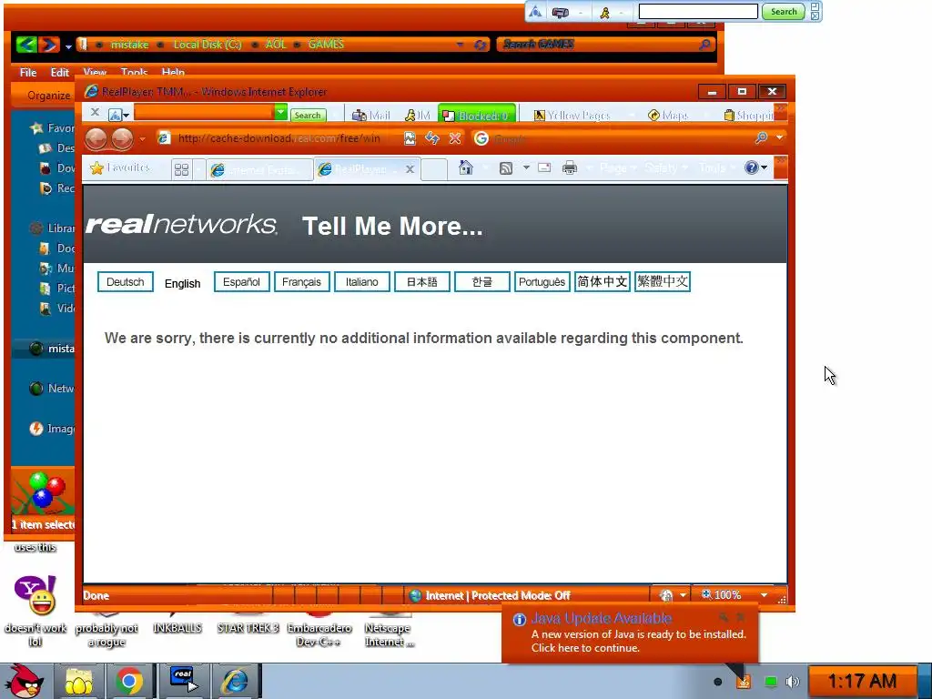Open Google Chrome from the taskbar

coord(129,681)
